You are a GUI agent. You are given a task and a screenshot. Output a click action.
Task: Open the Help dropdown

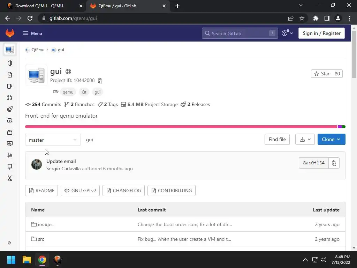[287, 33]
